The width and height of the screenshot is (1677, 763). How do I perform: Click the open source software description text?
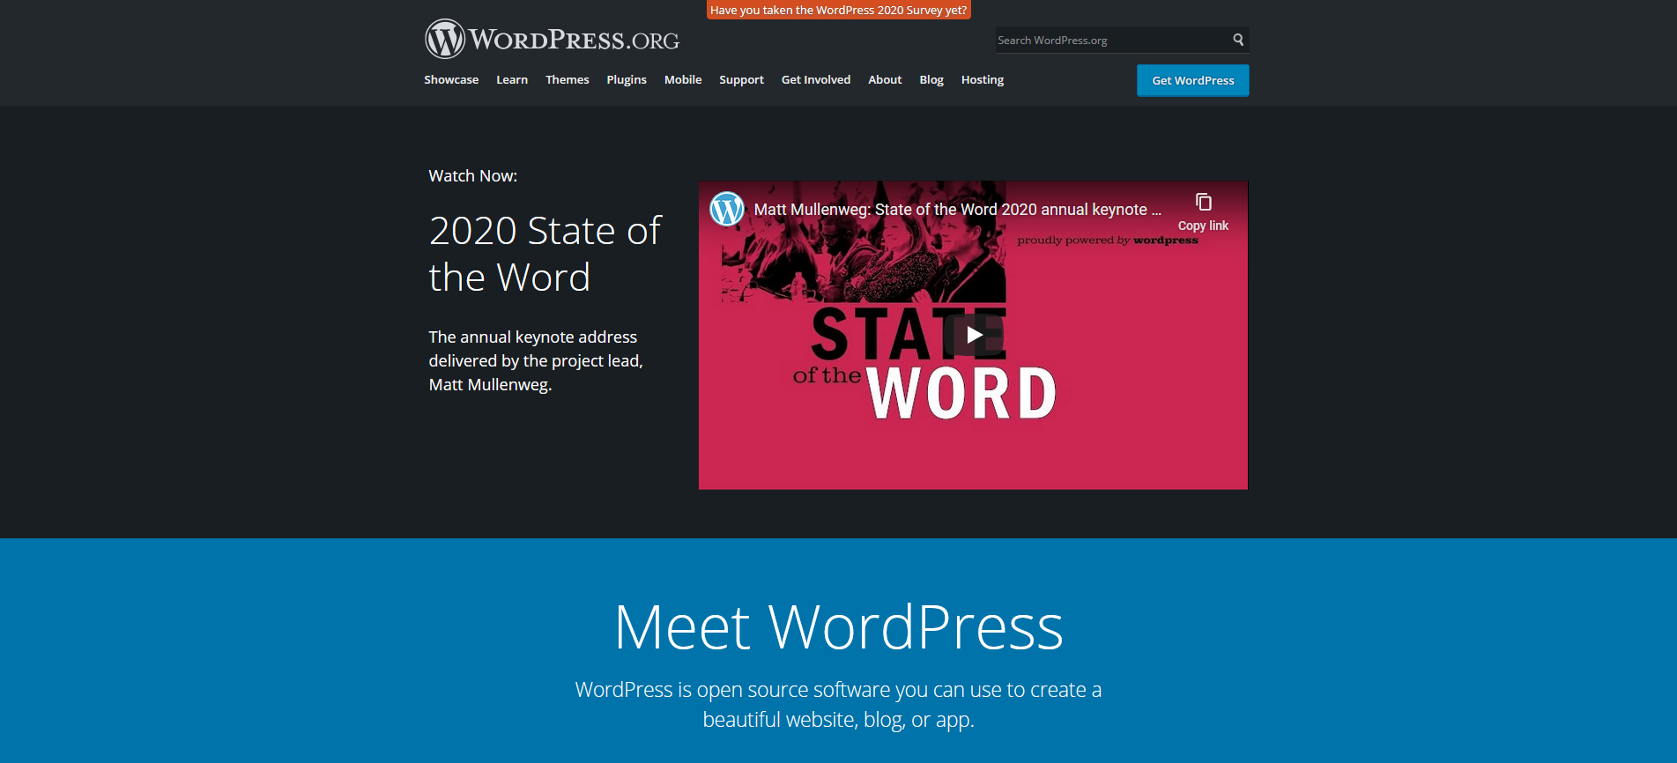tap(838, 704)
